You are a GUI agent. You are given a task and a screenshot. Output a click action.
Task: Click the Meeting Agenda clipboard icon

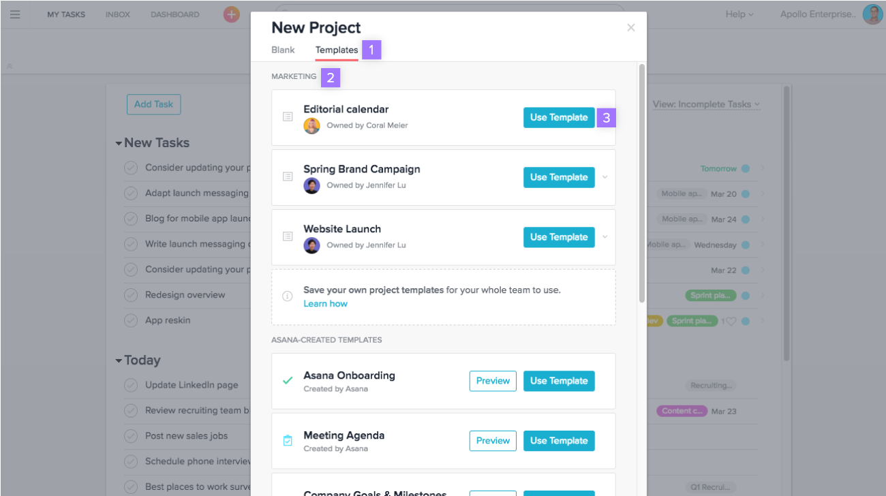pos(288,441)
